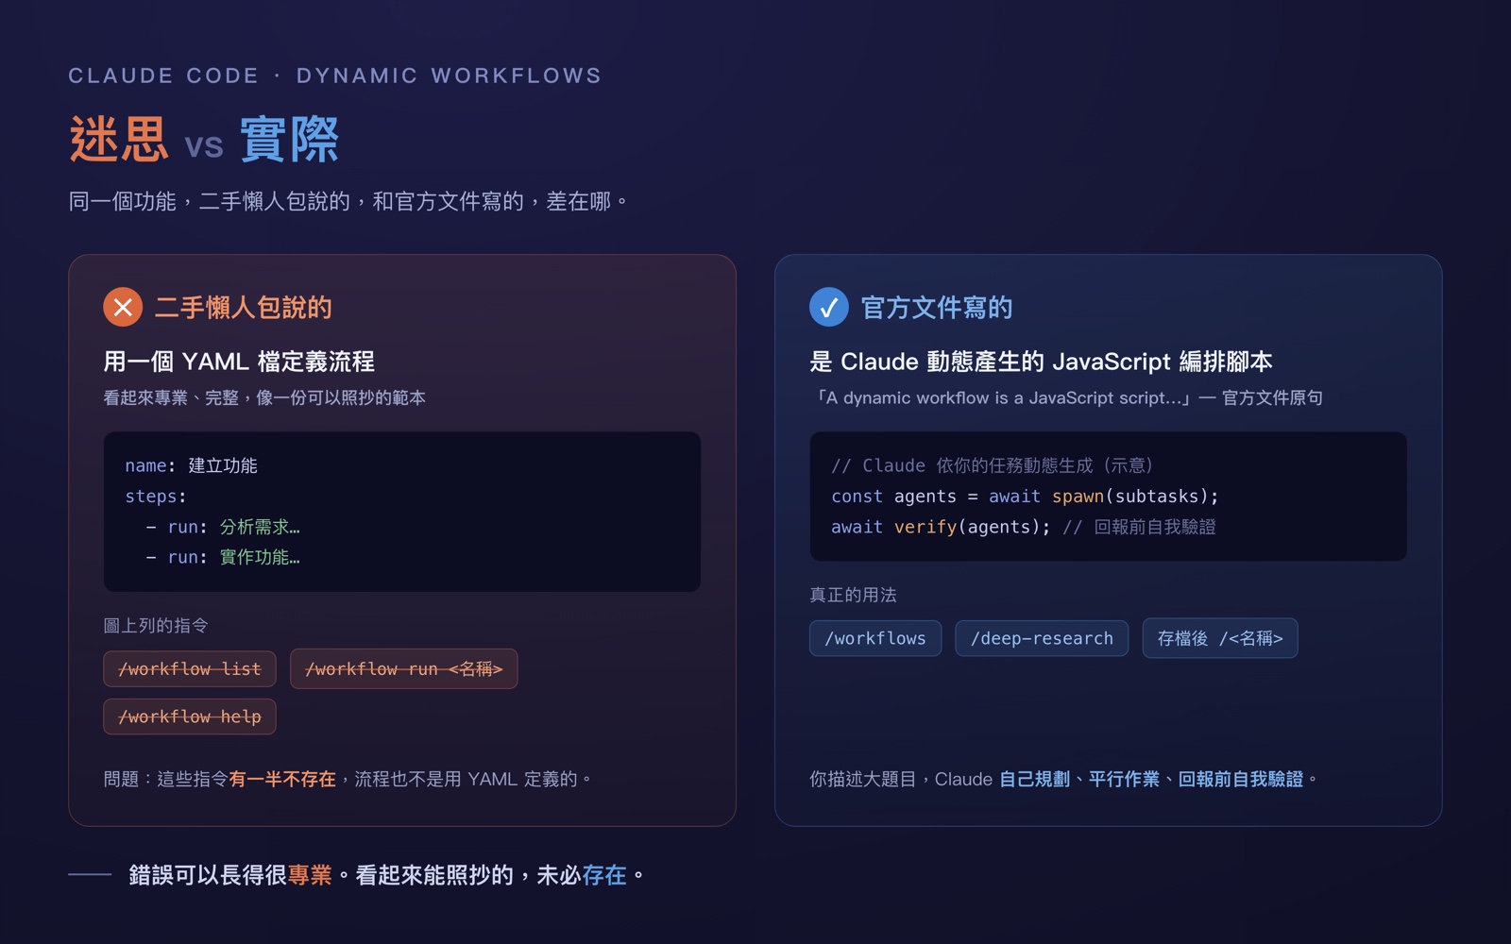Click heading 是 Claude 動態產生的 JavaScript 編排腳本
Viewport: 1511px width, 944px height.
(1041, 362)
